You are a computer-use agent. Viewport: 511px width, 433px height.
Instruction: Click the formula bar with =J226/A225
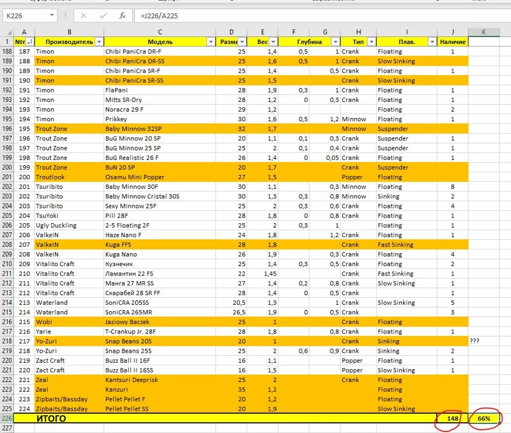[x=323, y=15]
